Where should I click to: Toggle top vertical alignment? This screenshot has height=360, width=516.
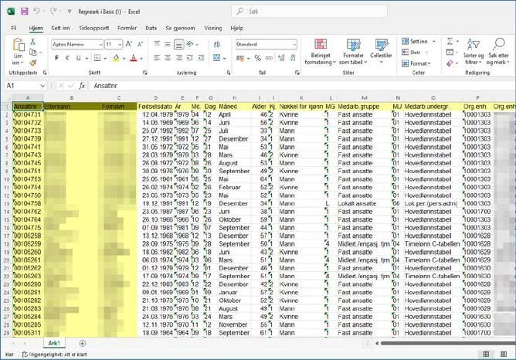point(157,44)
